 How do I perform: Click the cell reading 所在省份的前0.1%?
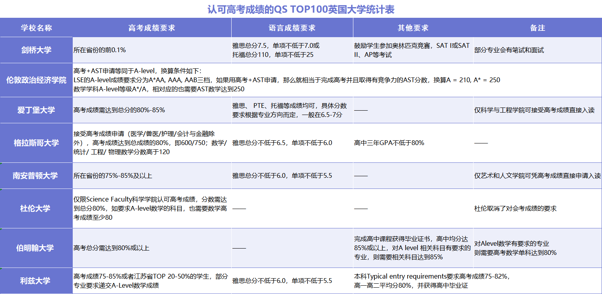click(100, 50)
